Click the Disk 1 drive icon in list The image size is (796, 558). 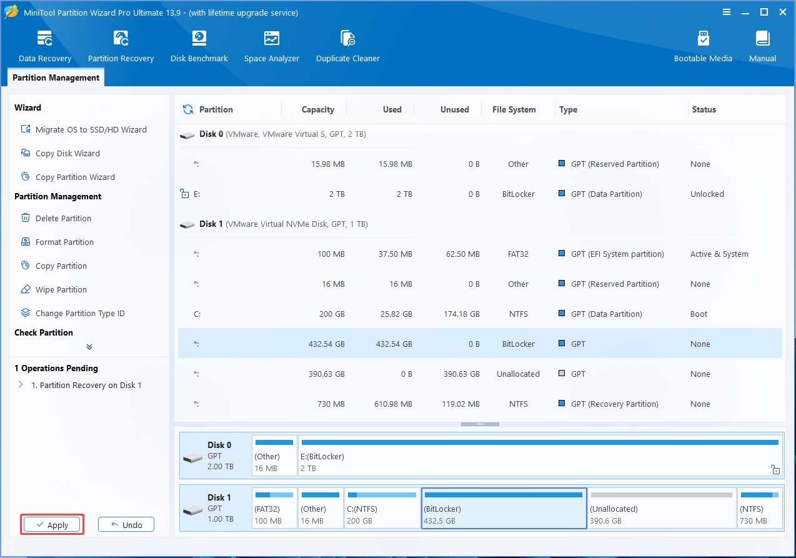(187, 224)
